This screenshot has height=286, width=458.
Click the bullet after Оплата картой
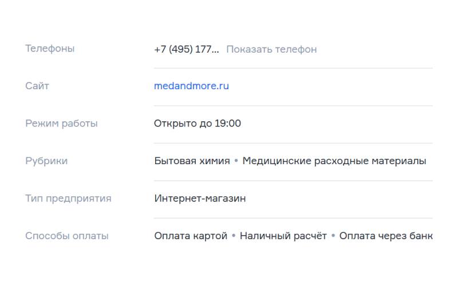pyautogui.click(x=234, y=236)
